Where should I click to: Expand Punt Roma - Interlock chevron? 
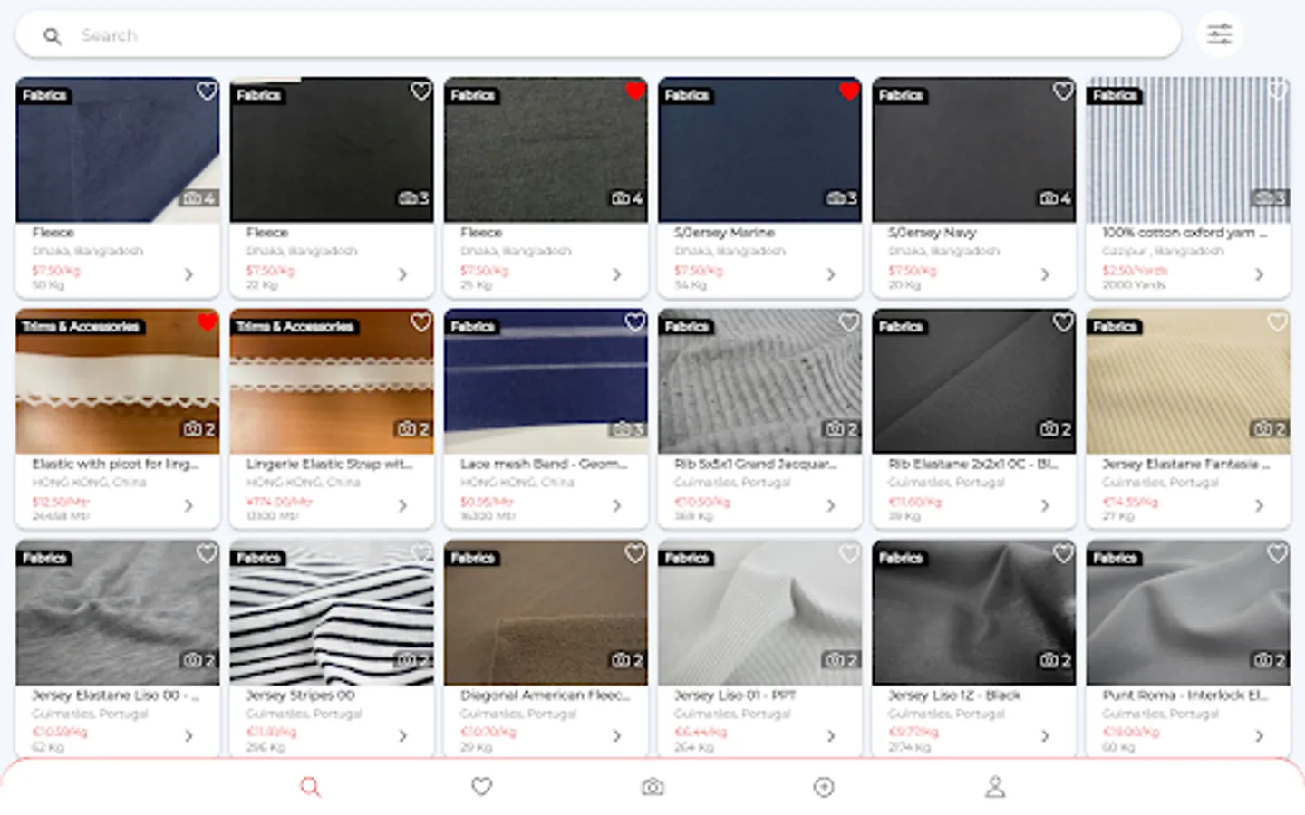1259,736
